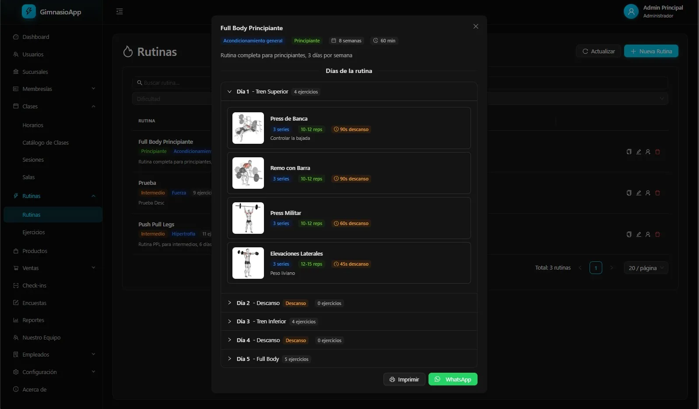Open the 20 / página size dropdown
699x409 pixels.
pyautogui.click(x=646, y=268)
